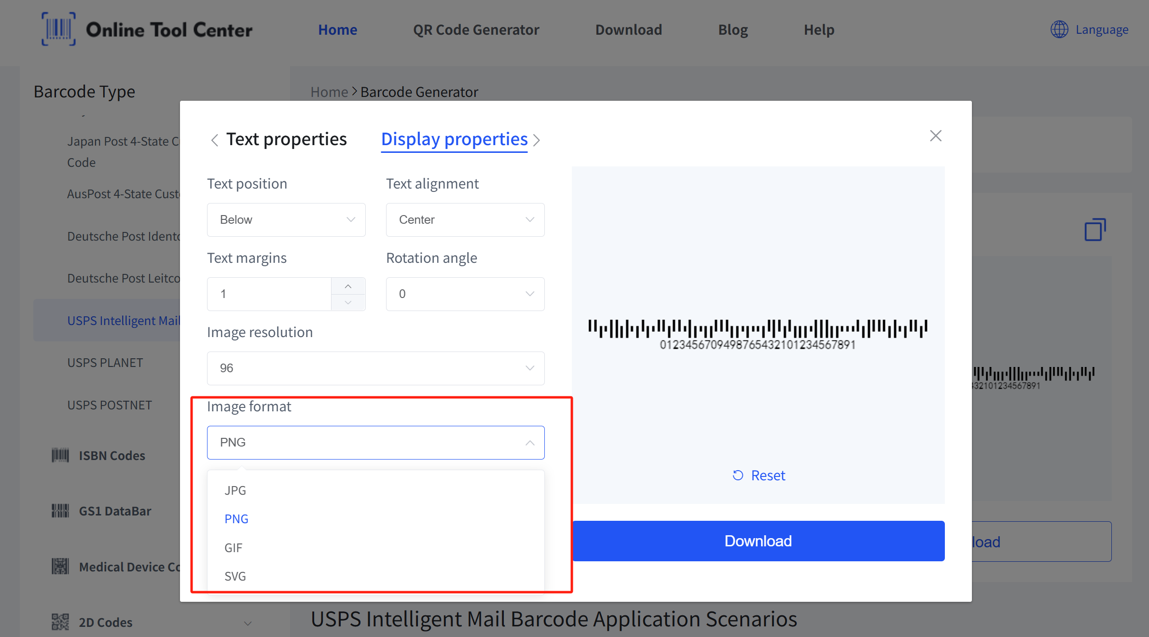Click the Language link
This screenshot has width=1149, height=637.
(1102, 29)
